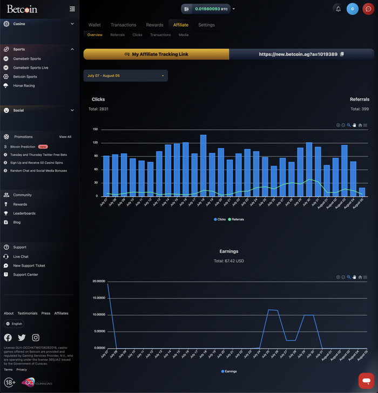The height and width of the screenshot is (393, 378).
Task: Open Bitcoin Prediction promotion
Action: pos(23,147)
